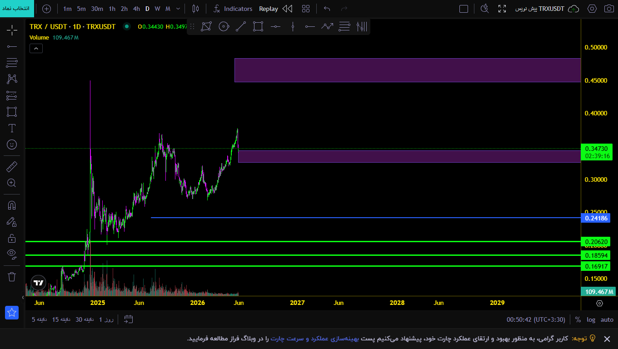Viewport: 618px width, 349px height.
Task: Select the M monthly timeframe
Action: click(168, 9)
